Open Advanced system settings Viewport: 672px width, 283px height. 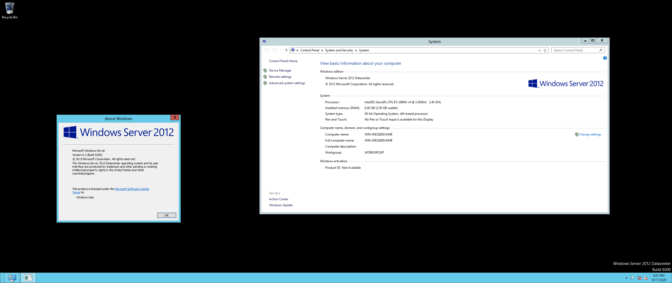pos(287,83)
